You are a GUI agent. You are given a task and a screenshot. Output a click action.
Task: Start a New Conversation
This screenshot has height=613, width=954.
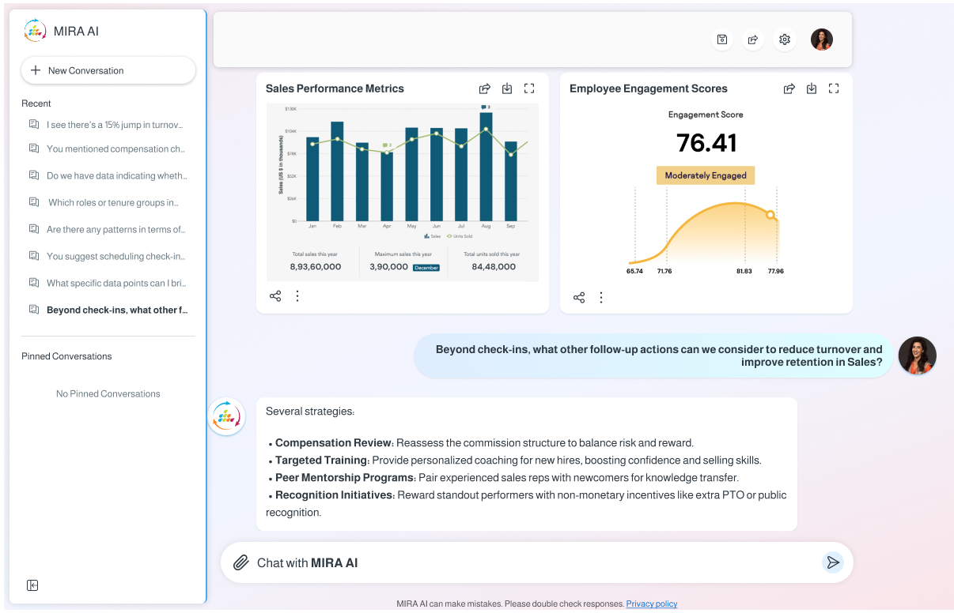point(108,70)
